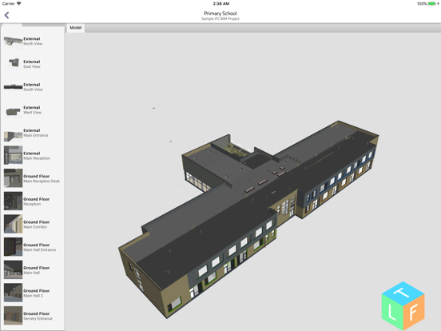Image resolution: width=441 pixels, height=331 pixels.
Task: Tap the clock in status bar
Action: [x=220, y=4]
